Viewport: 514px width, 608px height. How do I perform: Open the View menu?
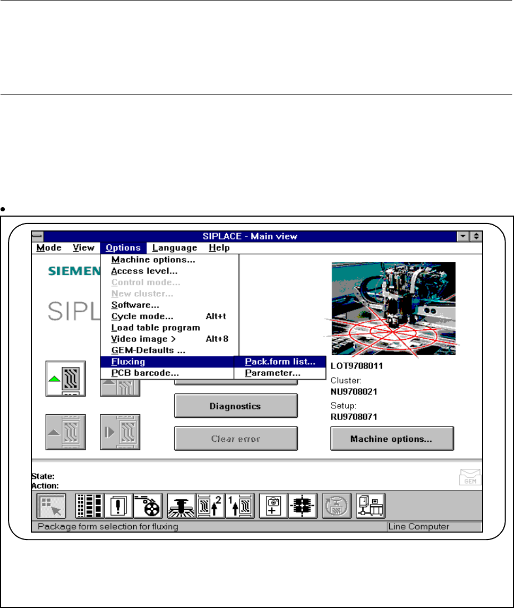[x=83, y=248]
